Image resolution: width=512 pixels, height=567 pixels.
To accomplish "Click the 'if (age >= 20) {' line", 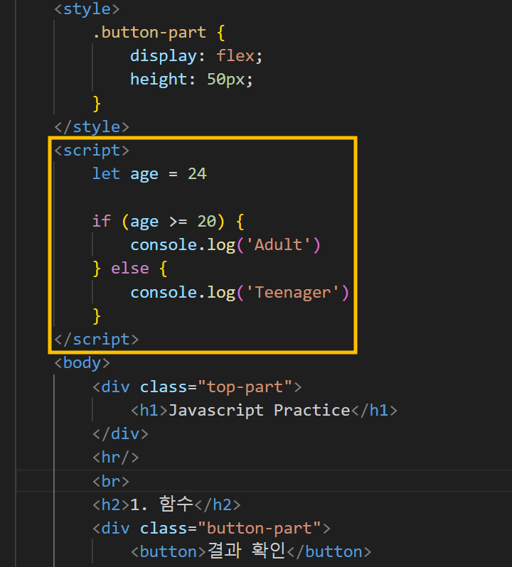I will 169,221.
